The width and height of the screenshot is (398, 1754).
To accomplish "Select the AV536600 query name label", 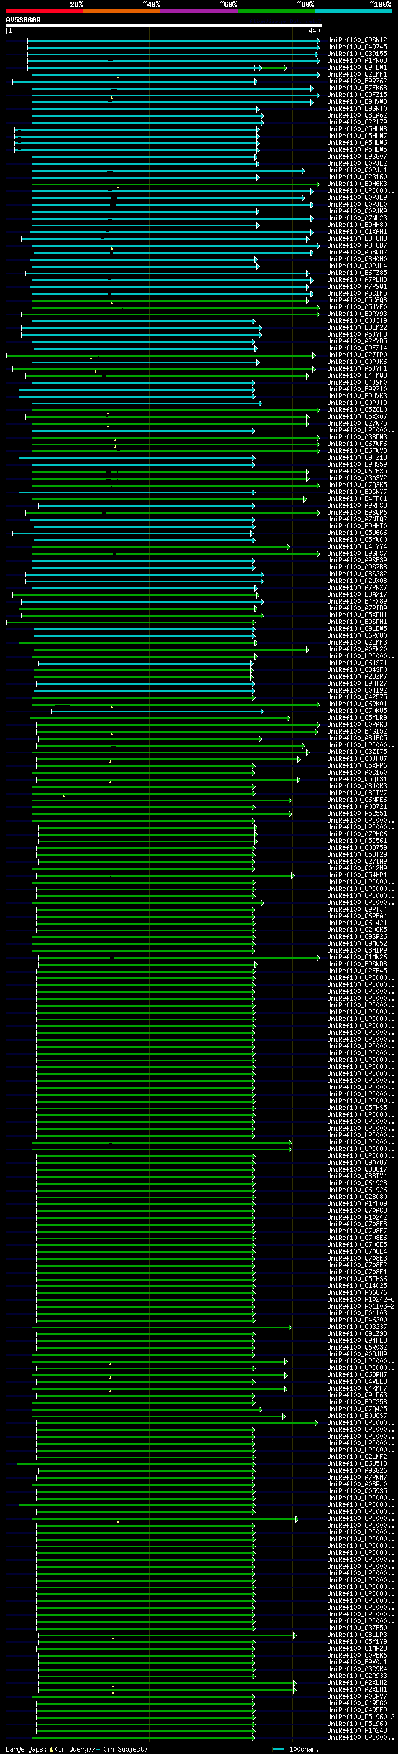I will pos(23,20).
